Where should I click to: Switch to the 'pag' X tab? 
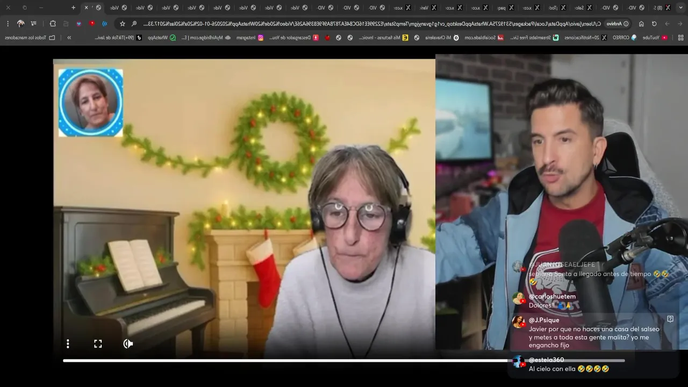[x=506, y=8]
